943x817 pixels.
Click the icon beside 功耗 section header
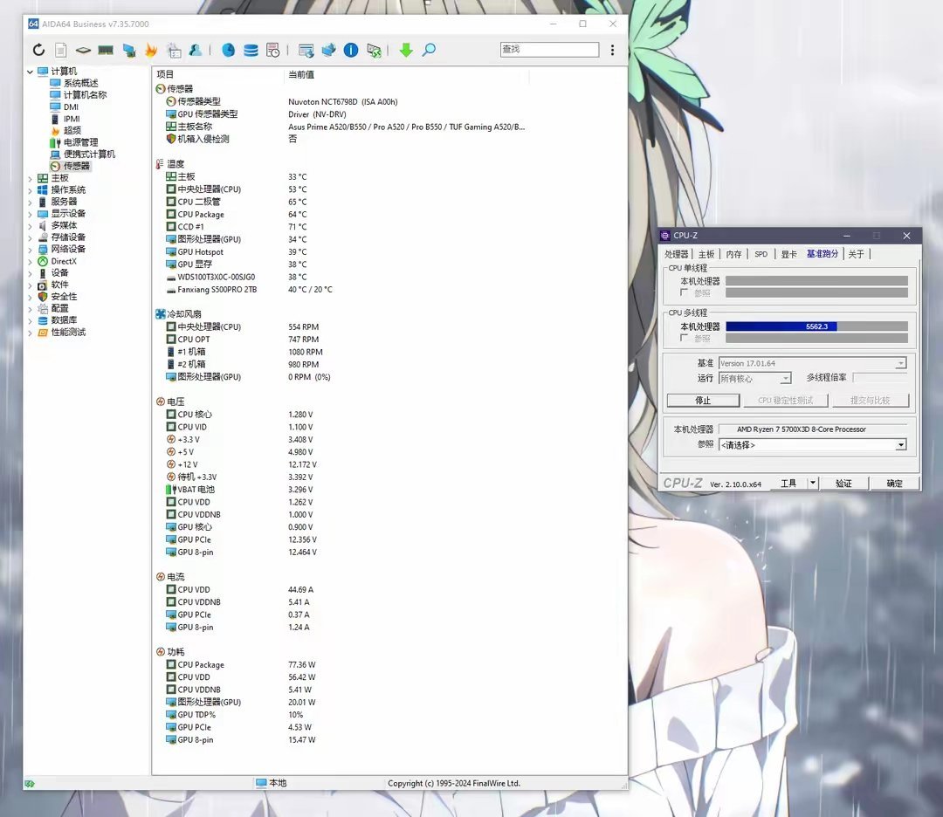[160, 652]
